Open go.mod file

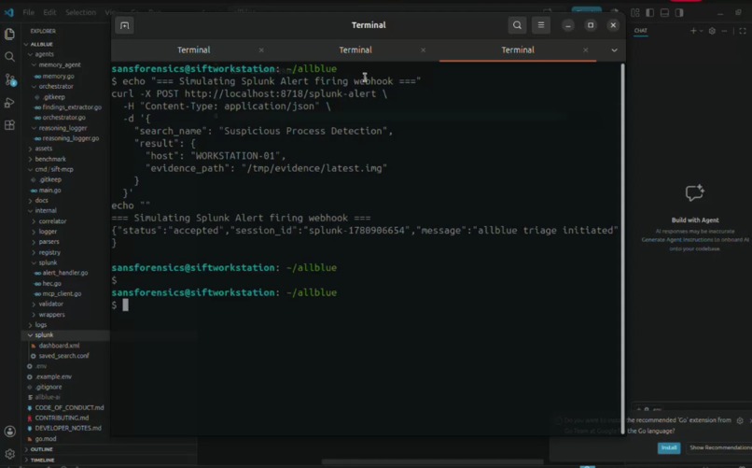pyautogui.click(x=46, y=439)
